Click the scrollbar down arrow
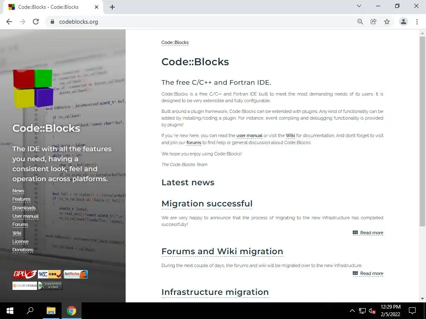The height and width of the screenshot is (319, 426). coord(422,299)
